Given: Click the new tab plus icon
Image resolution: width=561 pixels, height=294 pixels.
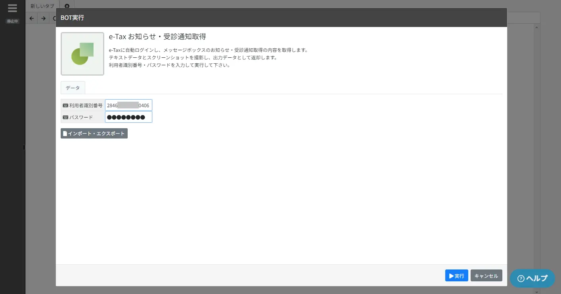Looking at the screenshot, I should click(x=67, y=6).
